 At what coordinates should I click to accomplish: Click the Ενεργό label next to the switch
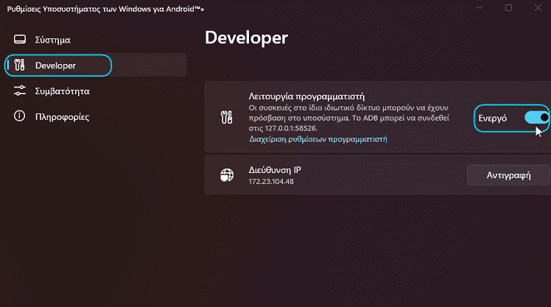click(492, 119)
